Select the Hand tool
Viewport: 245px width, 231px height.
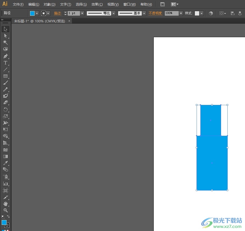click(x=5, y=204)
